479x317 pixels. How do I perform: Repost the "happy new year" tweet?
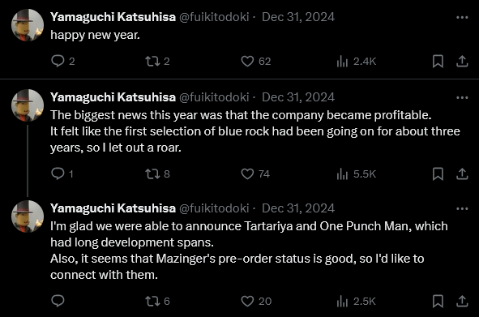click(x=157, y=61)
